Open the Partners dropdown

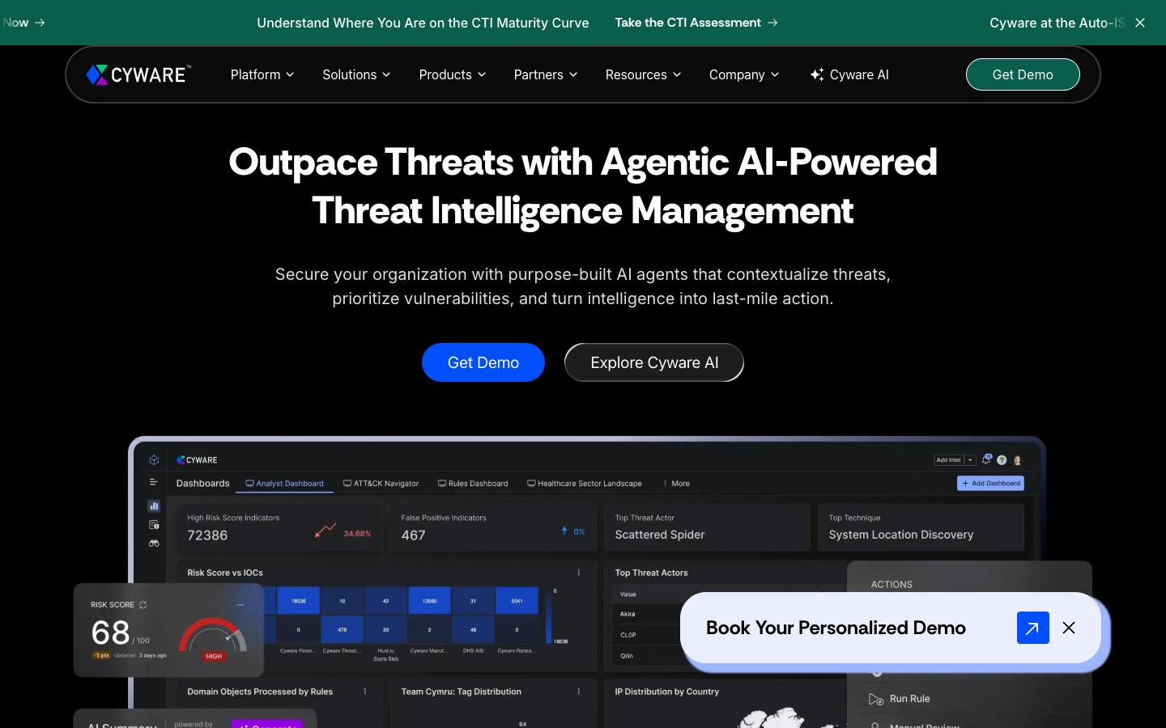pyautogui.click(x=546, y=74)
